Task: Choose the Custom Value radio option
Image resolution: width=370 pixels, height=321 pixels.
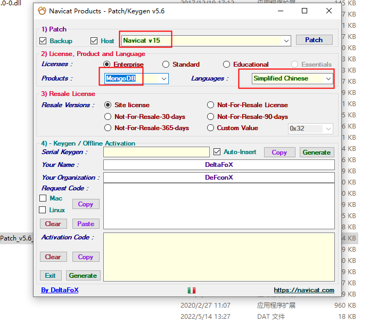Action: [x=211, y=128]
